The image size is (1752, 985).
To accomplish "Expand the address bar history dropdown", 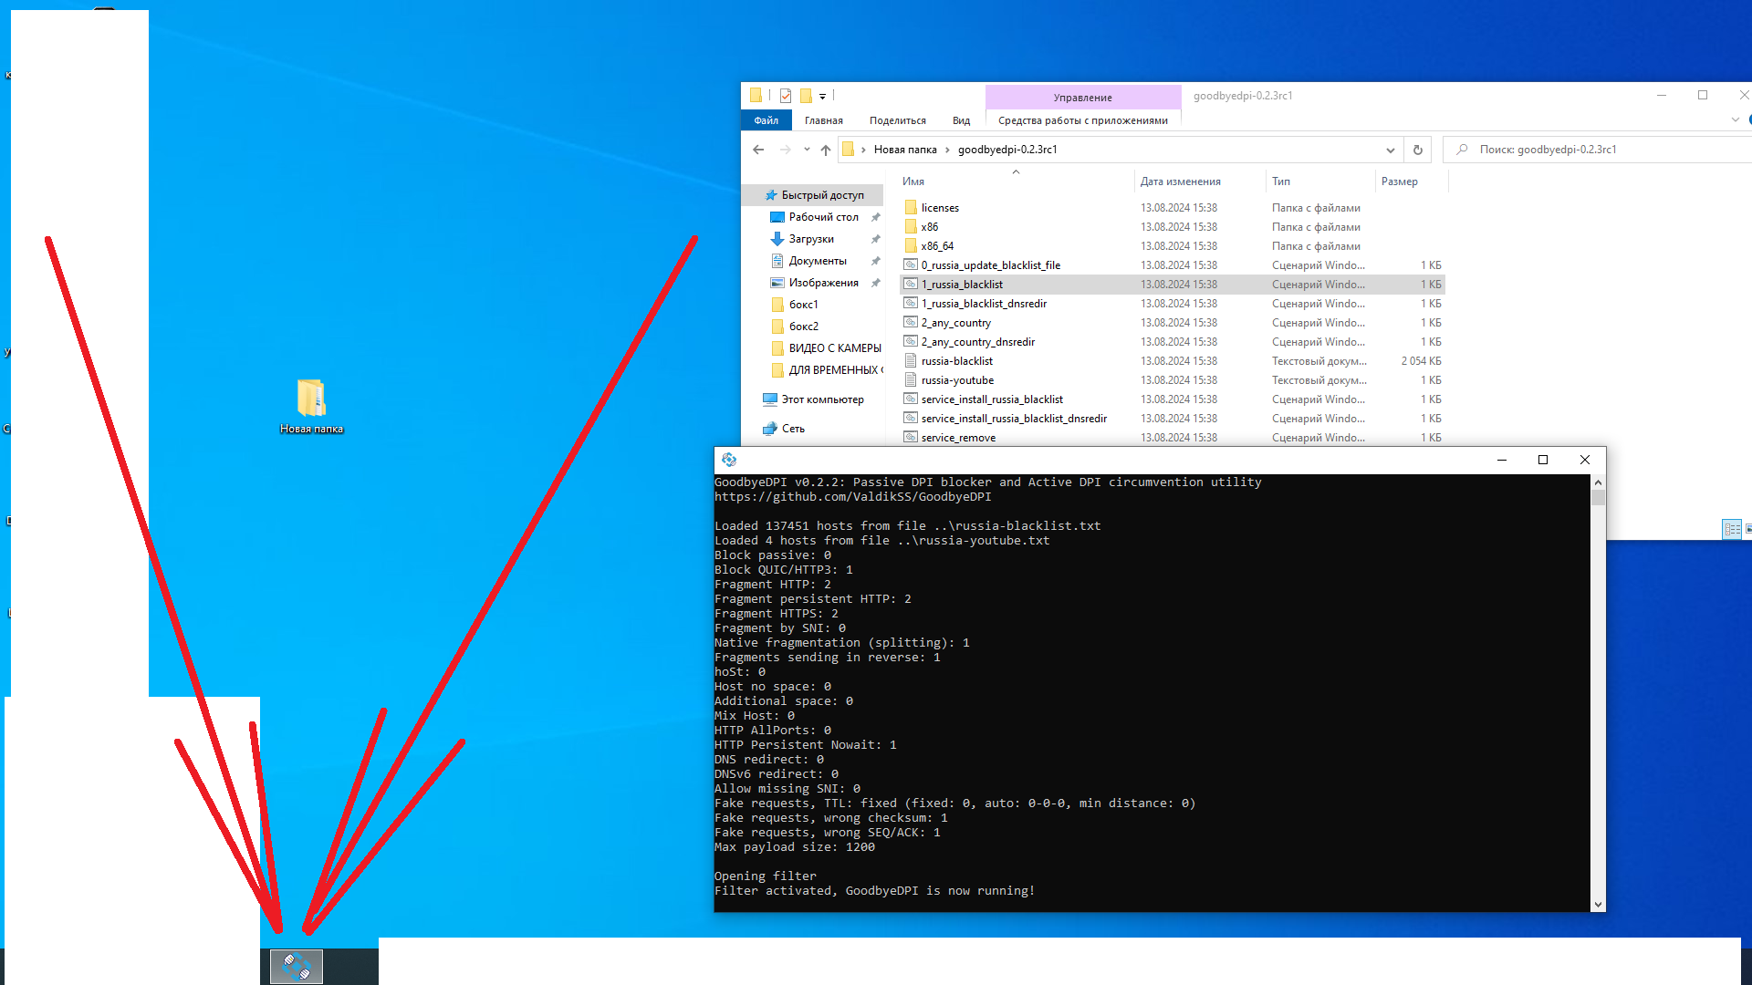I will [x=1390, y=150].
